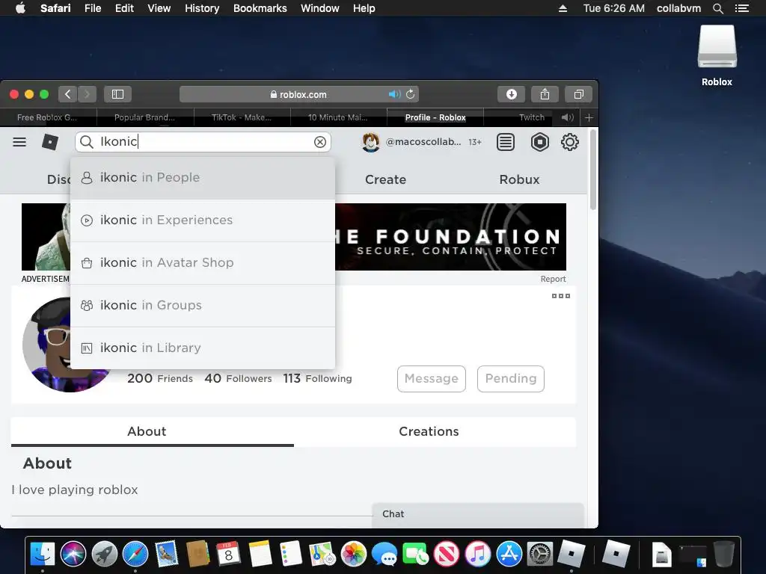
Task: Go to the Robux navigation link
Action: (519, 179)
